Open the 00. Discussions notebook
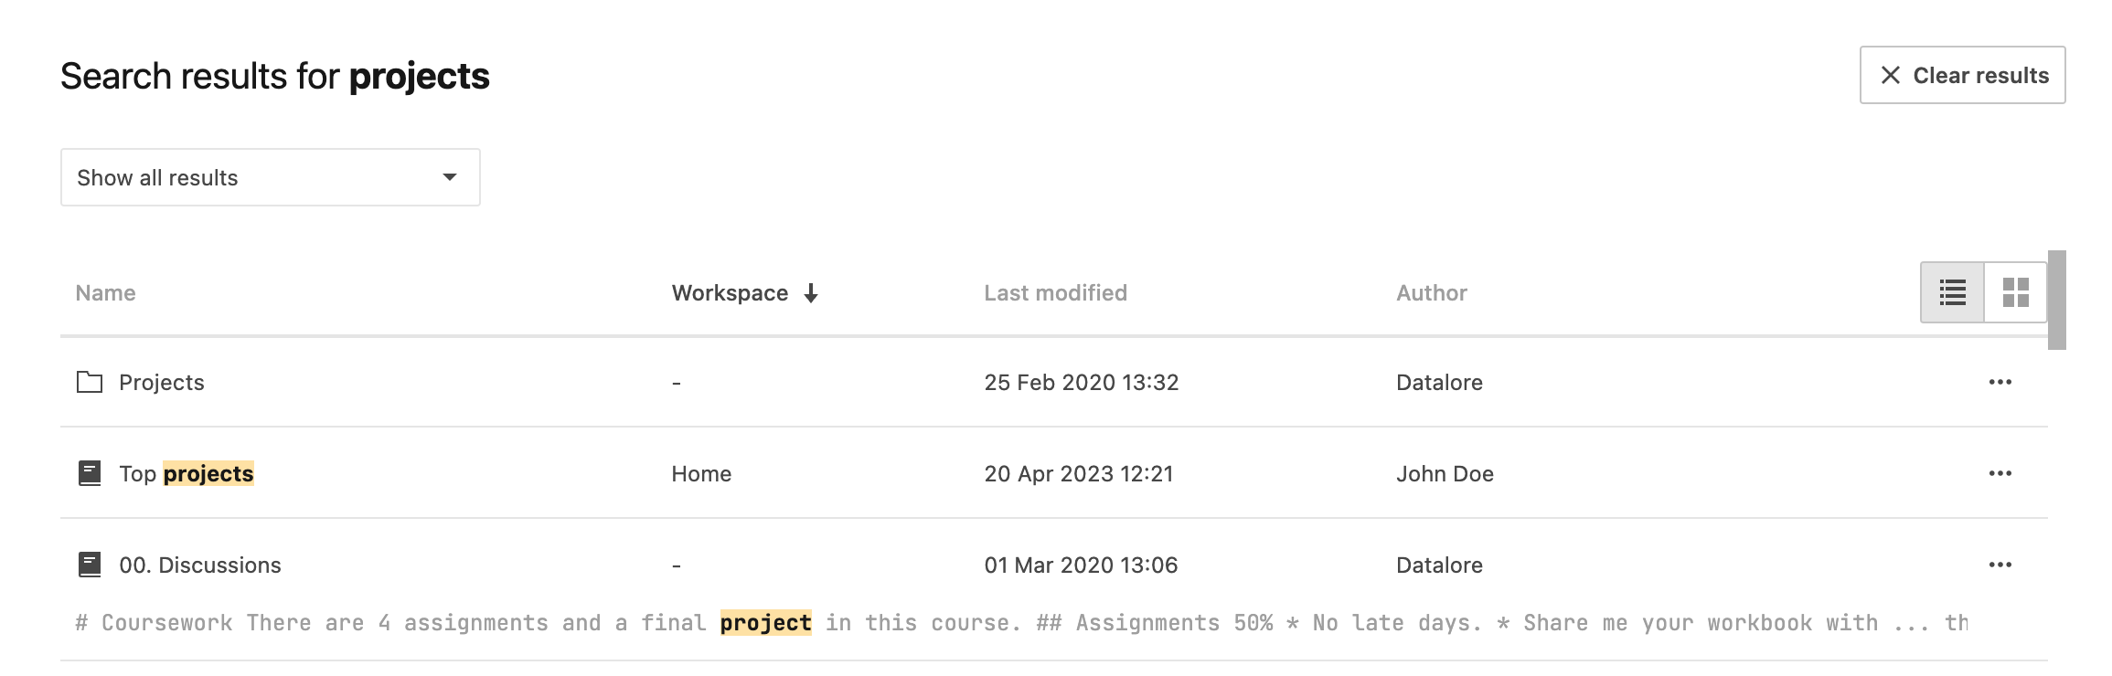This screenshot has width=2112, height=676. pos(200,565)
